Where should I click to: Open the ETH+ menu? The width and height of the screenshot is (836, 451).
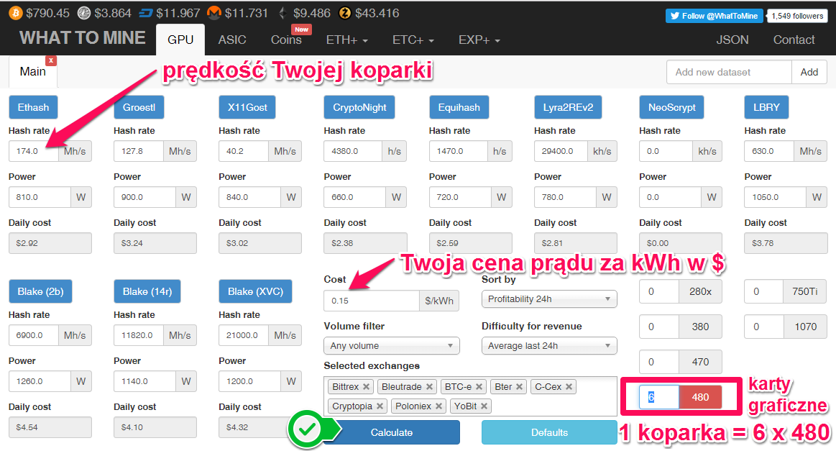pyautogui.click(x=346, y=40)
